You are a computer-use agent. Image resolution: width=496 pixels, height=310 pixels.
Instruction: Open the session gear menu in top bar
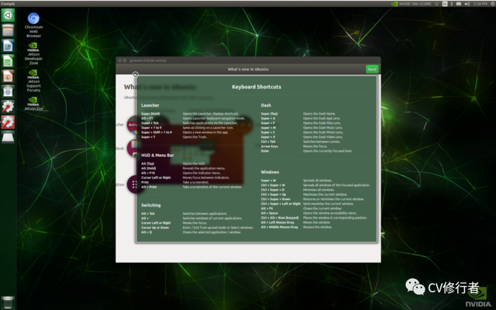pyautogui.click(x=492, y=4)
